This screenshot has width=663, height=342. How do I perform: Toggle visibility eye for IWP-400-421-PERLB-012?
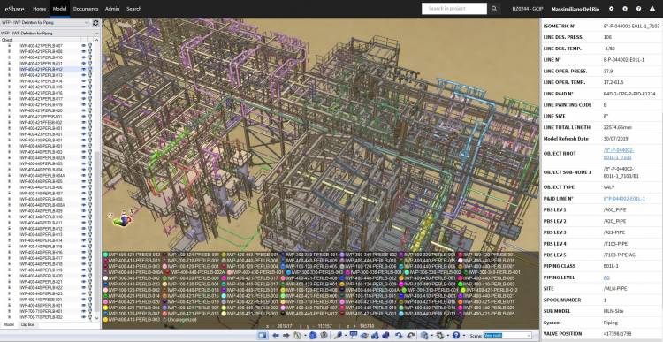coord(84,69)
